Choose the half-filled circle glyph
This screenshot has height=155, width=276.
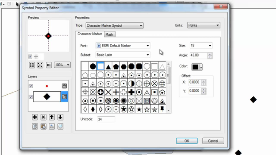pyautogui.click(x=131, y=84)
